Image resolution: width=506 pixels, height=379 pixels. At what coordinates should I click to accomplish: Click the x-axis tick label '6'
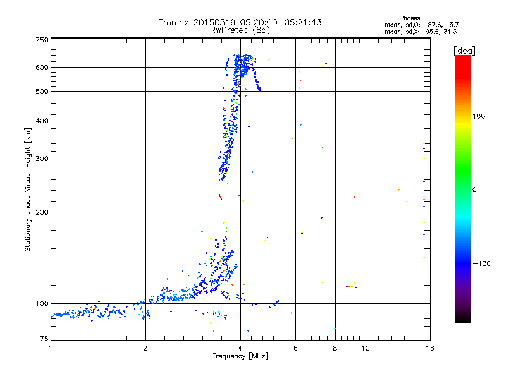click(295, 348)
